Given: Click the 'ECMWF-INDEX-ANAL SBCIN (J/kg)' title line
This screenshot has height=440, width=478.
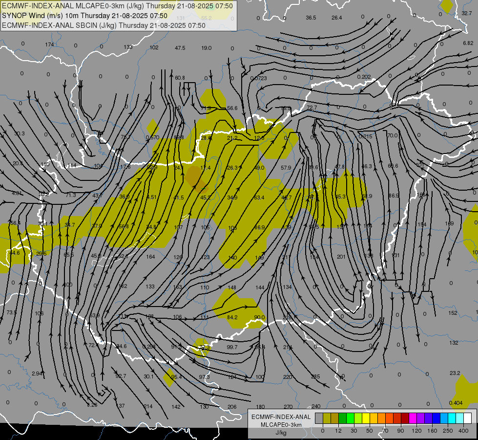Looking at the screenshot, I should (x=104, y=25).
